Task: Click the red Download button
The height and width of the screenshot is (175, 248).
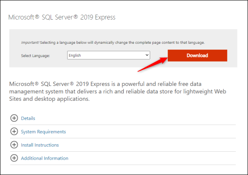Action: (197, 55)
